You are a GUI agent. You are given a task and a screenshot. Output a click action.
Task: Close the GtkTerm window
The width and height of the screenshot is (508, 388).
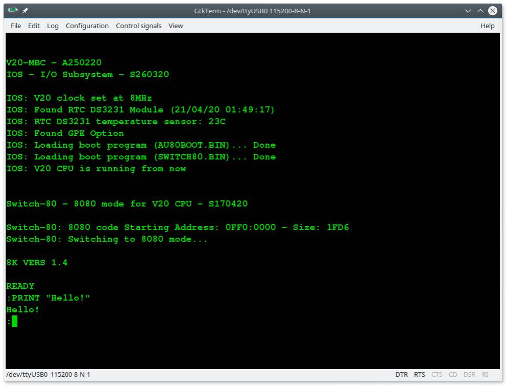click(x=493, y=11)
